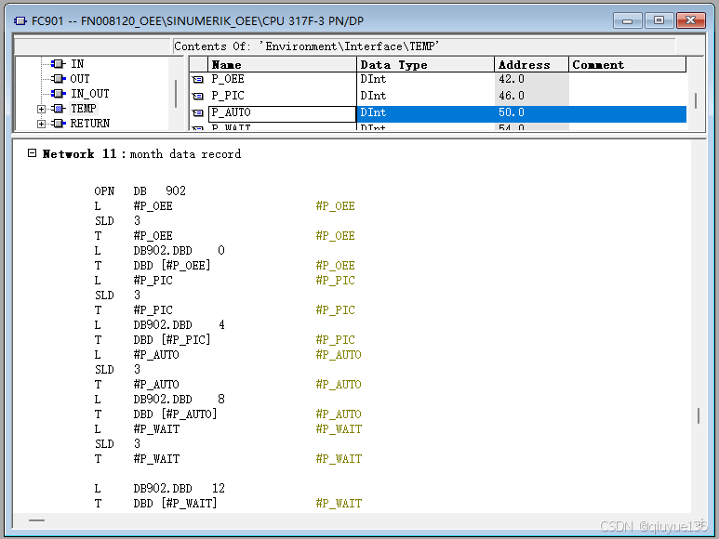Screen dimensions: 719x539
Task: Select the RETURN interface folder icon
Action: 59,124
